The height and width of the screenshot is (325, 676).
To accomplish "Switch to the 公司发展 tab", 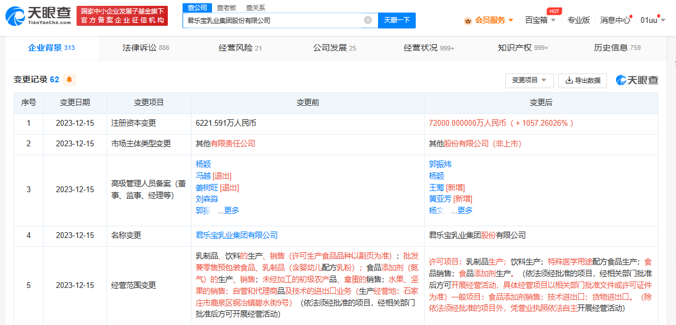I will coord(334,48).
